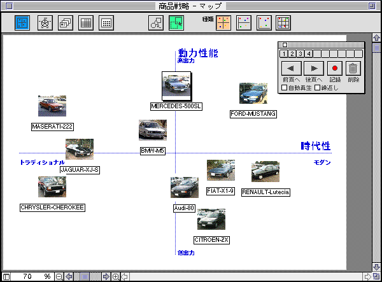Enable the 繰返し checkbox
The width and height of the screenshot is (382, 282).
pyautogui.click(x=317, y=88)
